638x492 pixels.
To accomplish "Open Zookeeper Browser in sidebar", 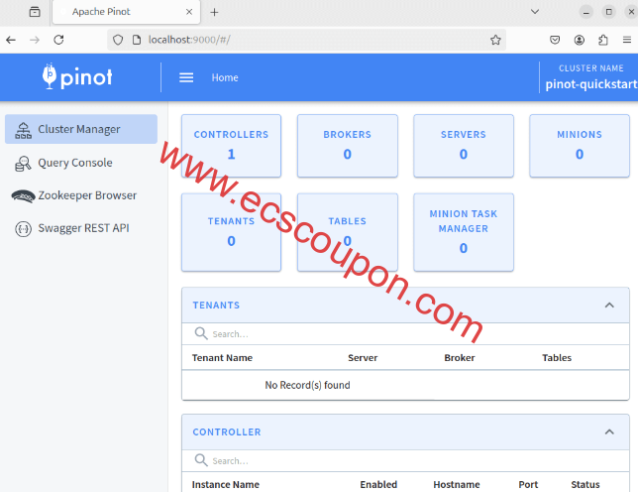I will (x=81, y=195).
